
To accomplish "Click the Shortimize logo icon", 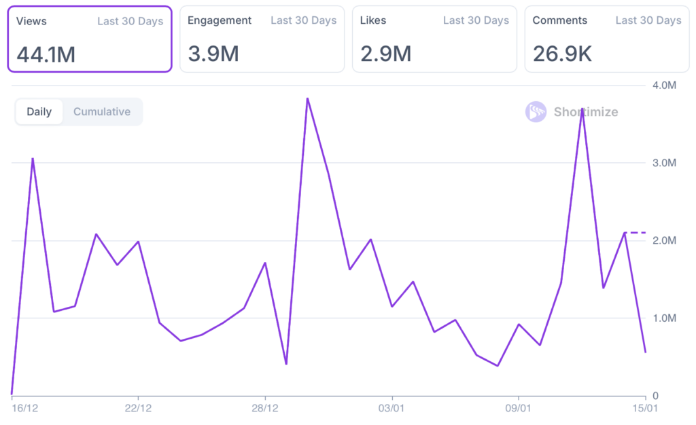I will click(536, 112).
